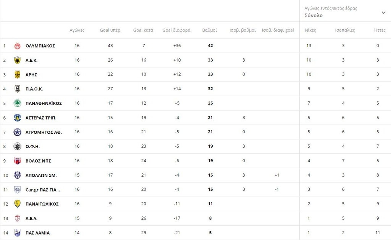Click the P.A.O.K. team logo
Image resolution: width=391 pixels, height=240 pixels.
(x=17, y=89)
